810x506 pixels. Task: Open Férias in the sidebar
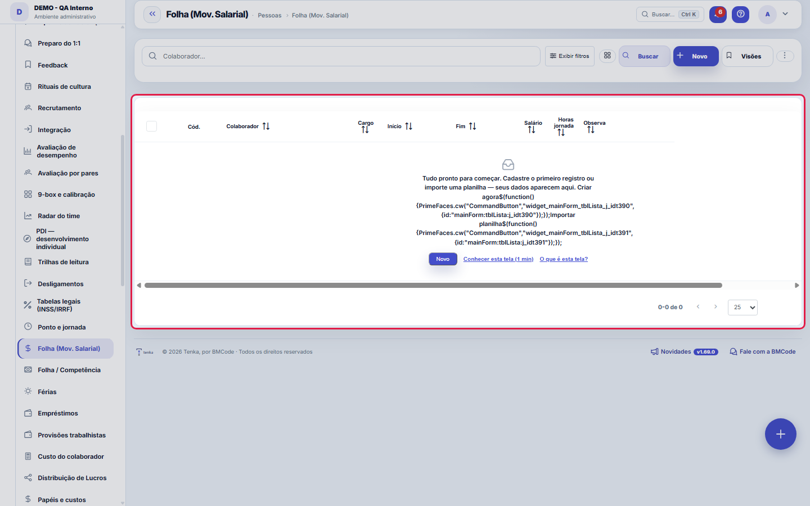pyautogui.click(x=47, y=392)
